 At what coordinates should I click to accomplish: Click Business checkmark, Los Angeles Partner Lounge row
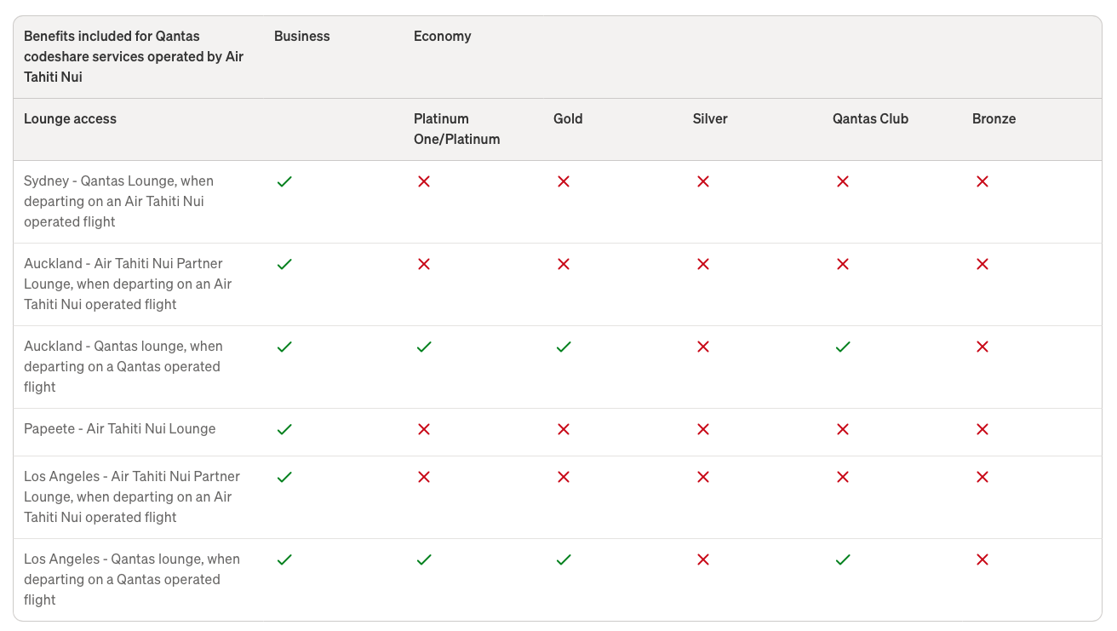(x=284, y=477)
